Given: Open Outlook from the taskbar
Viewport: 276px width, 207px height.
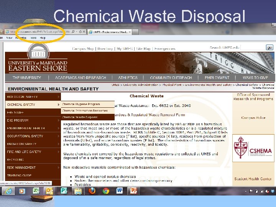Looking at the screenshot, I should 49,191.
